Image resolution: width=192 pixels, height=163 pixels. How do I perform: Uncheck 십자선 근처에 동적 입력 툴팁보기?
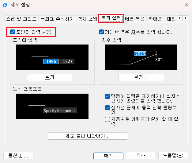pyautogui.click(x=107, y=108)
